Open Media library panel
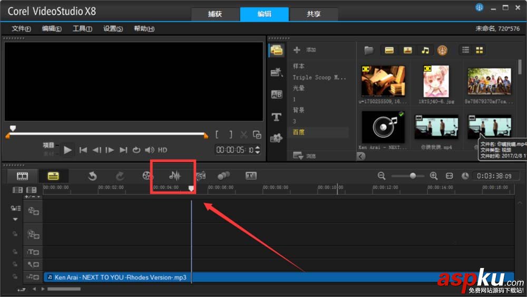The height and width of the screenshot is (297, 527). coord(276,51)
